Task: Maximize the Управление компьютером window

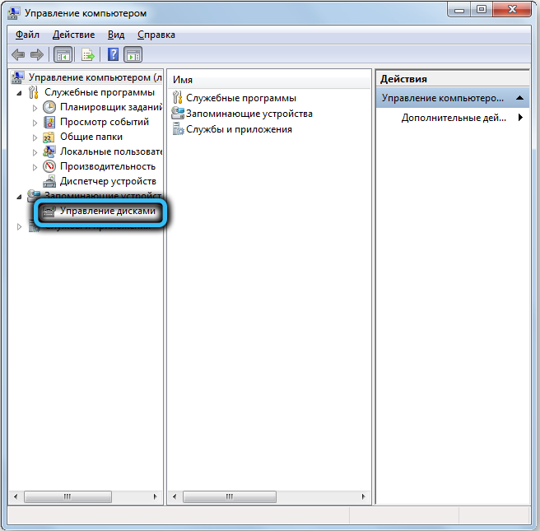Action: click(482, 10)
